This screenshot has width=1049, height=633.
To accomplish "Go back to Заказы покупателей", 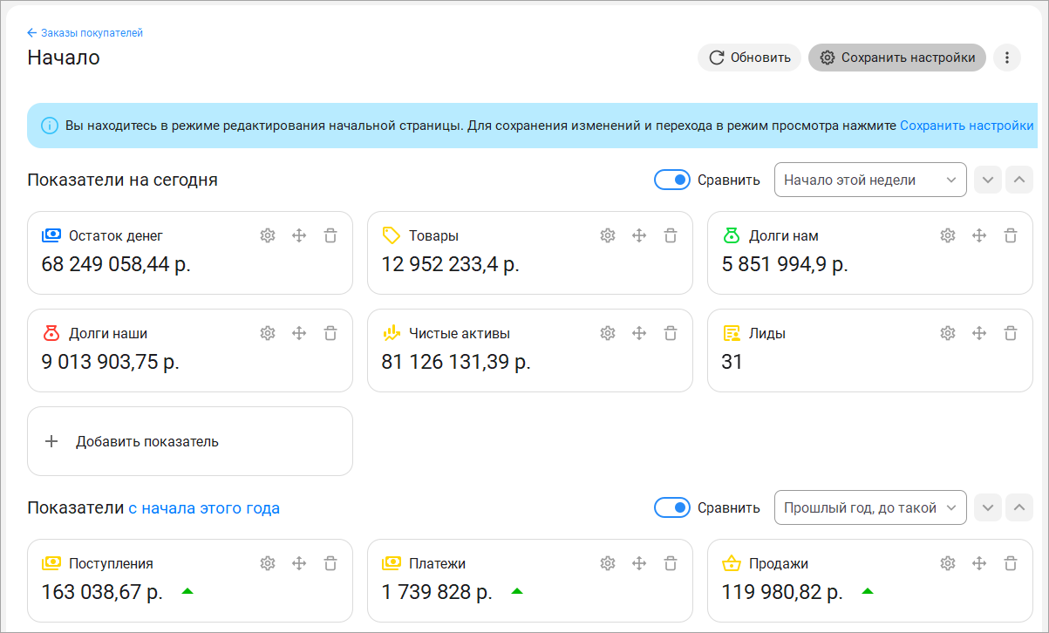I will [85, 33].
